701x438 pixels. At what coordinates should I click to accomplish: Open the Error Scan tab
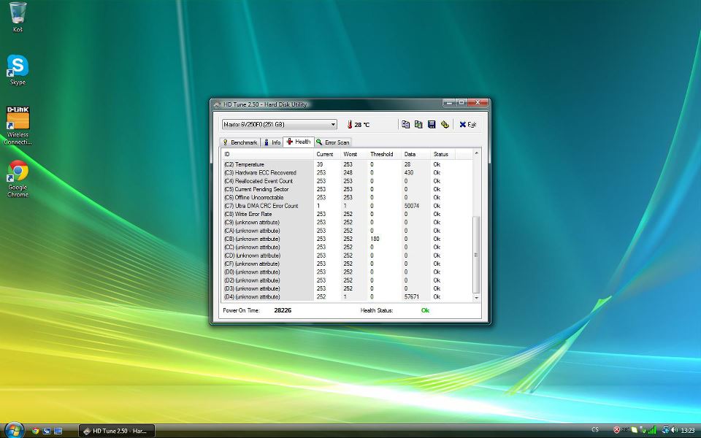pos(333,142)
